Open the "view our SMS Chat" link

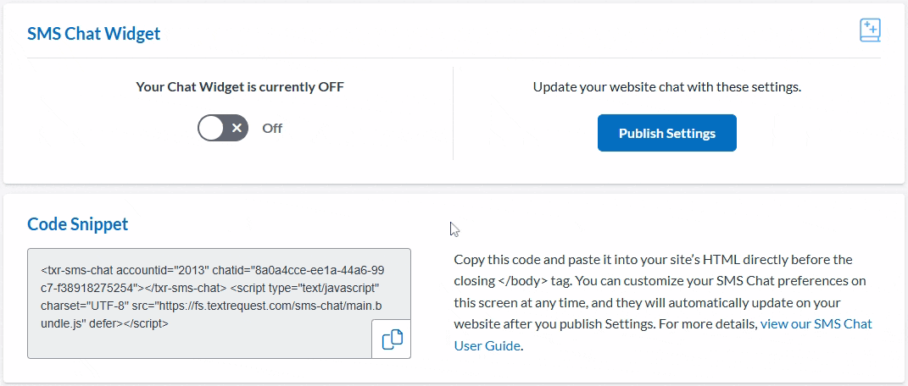pos(816,323)
